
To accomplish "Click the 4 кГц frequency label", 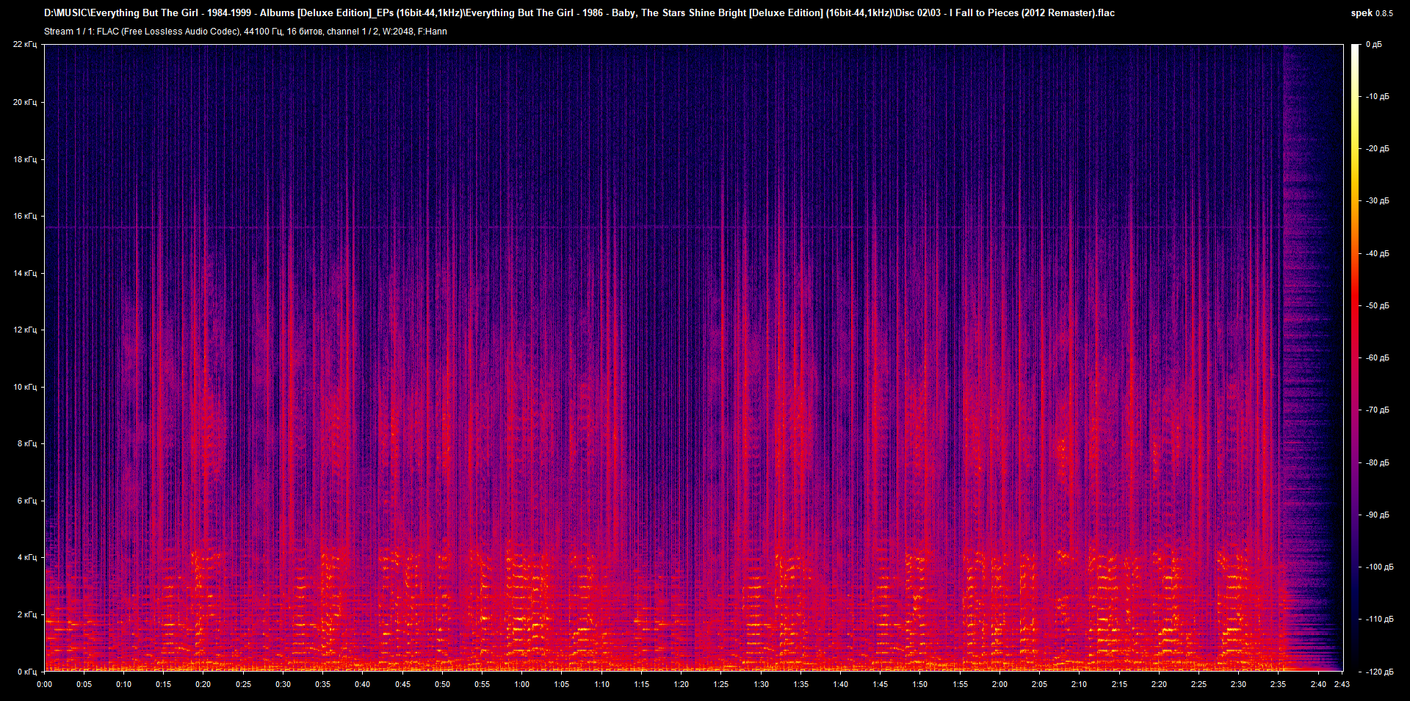I will 27,557.
